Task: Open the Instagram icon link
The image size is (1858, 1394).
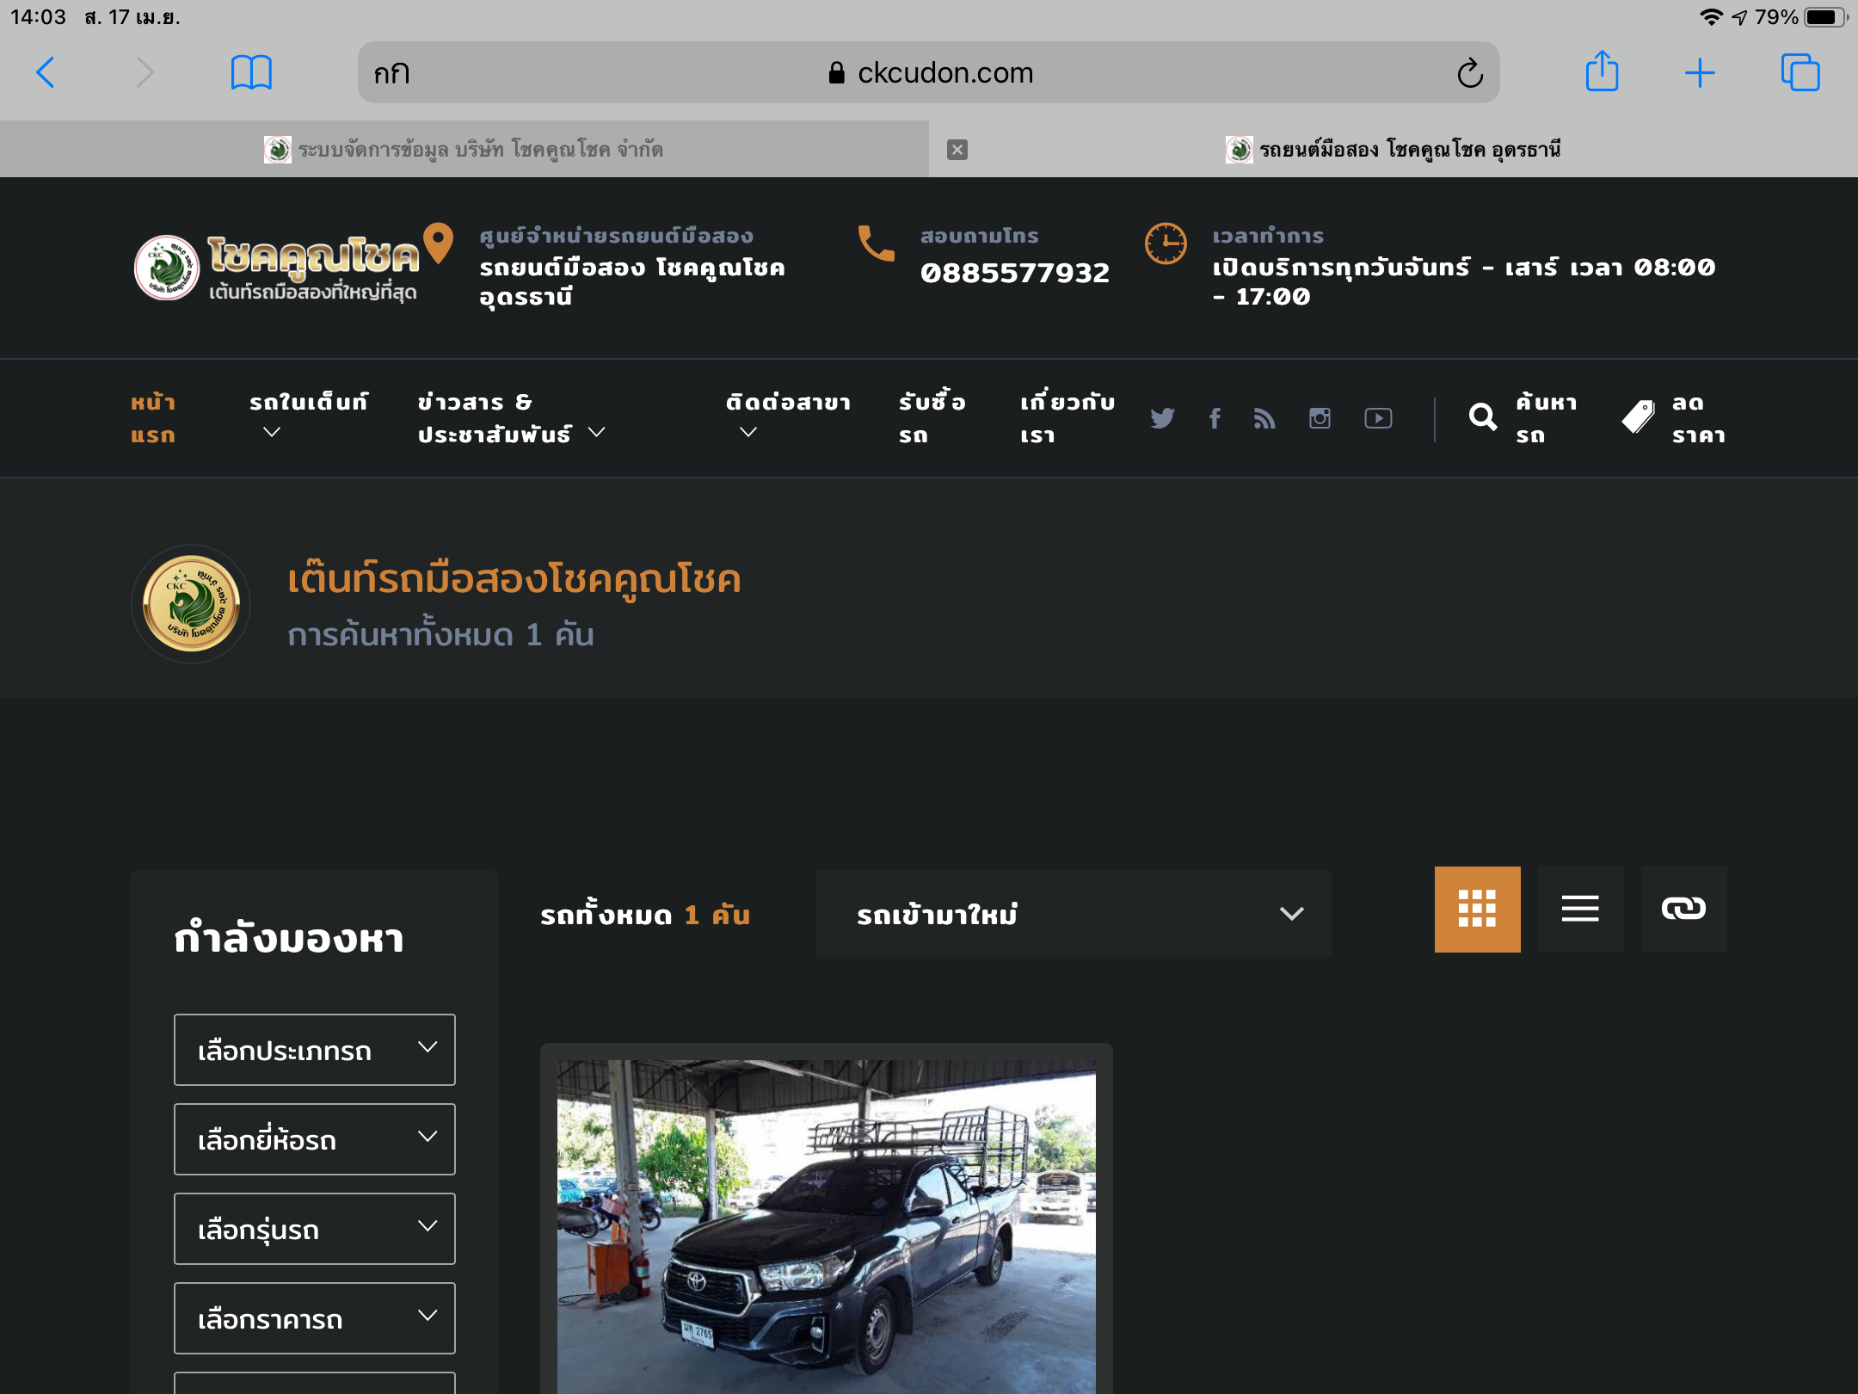Action: [1320, 418]
